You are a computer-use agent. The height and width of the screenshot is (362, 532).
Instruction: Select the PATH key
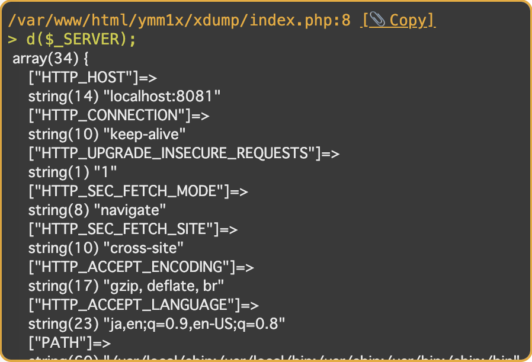pyautogui.click(x=60, y=343)
